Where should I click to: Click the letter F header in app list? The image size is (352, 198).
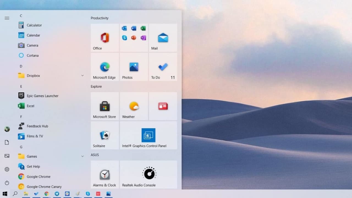(21, 117)
